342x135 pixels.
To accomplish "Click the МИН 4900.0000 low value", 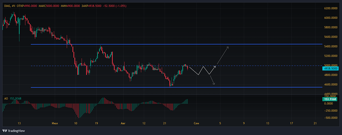I will pyautogui.click(x=70, y=6).
